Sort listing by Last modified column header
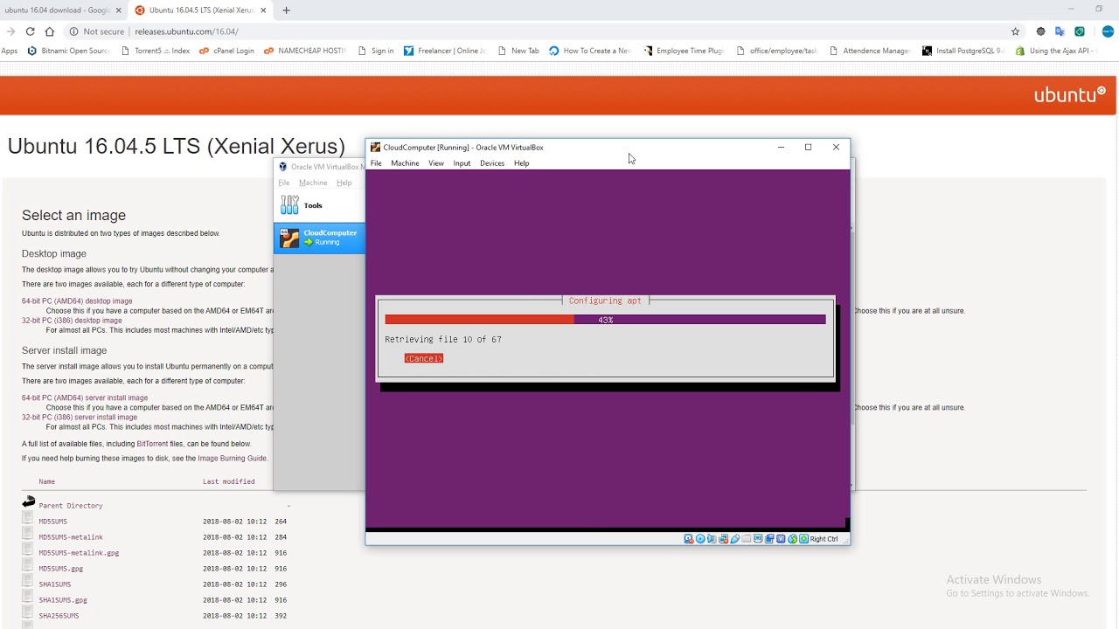1119x629 pixels. 229,481
